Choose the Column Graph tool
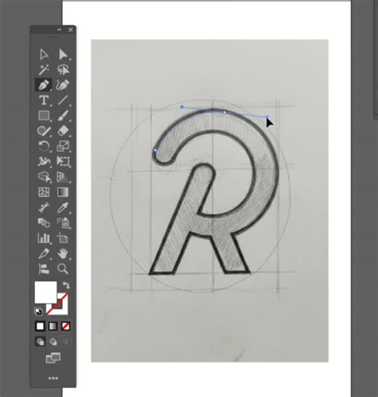This screenshot has height=397, width=378. pos(44,238)
